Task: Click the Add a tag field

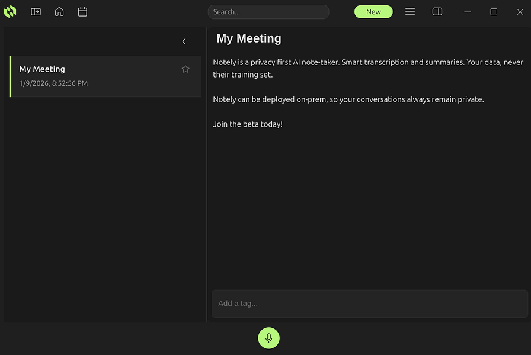Action: [370, 304]
